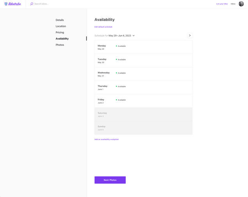Screen dimensions: 248x197
Task: Click the search magnifier icon
Action: [32, 4]
